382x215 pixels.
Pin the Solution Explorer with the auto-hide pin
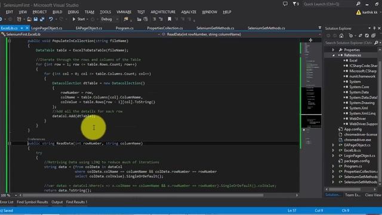point(374,28)
